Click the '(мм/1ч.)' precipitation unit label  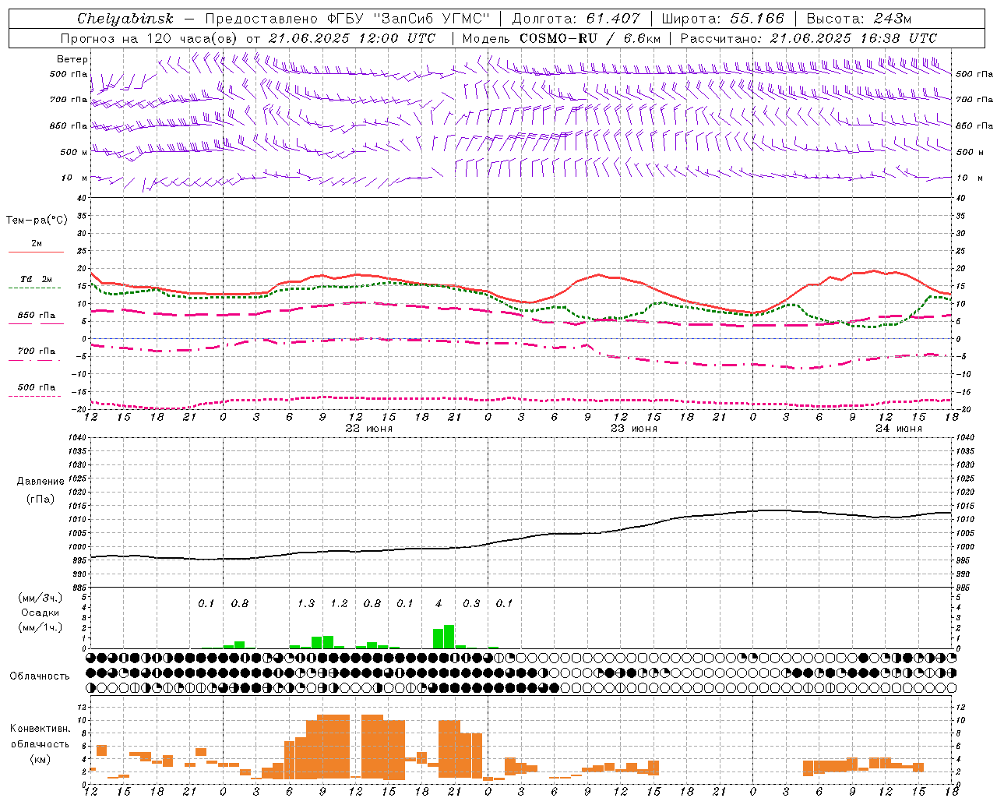tap(40, 627)
